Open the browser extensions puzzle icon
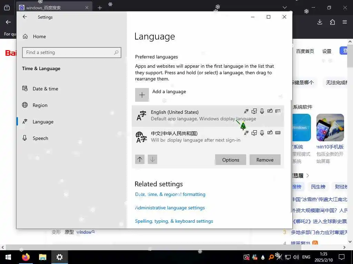The image size is (353, 264). (x=332, y=22)
